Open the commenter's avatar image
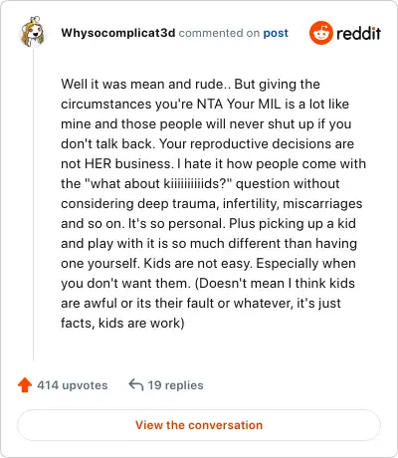The height and width of the screenshot is (458, 398). coord(33,32)
